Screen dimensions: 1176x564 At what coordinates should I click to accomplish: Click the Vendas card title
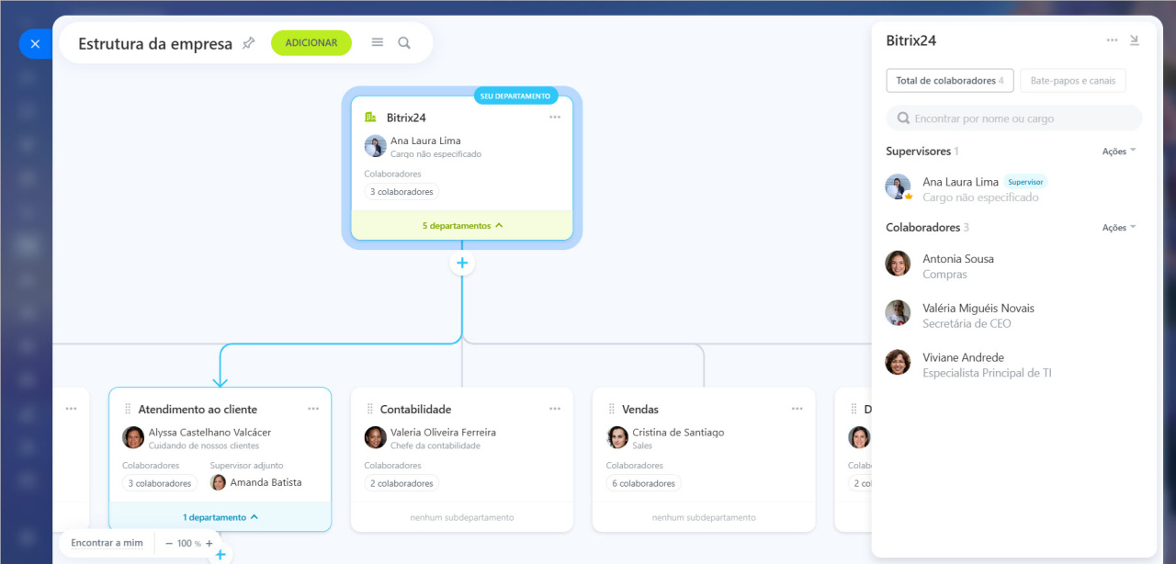pyautogui.click(x=640, y=410)
